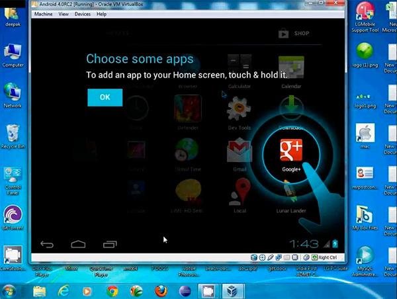Viewport: 397px width, 299px height.
Task: Select the BitTorrent desktop icon
Action: [x=13, y=218]
